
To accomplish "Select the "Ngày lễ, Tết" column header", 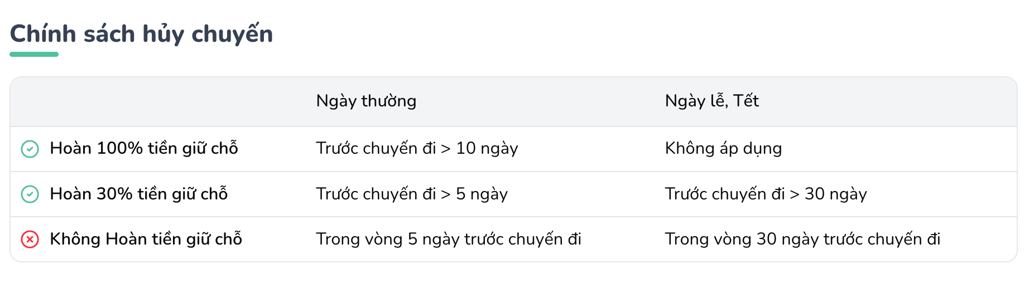I will [711, 101].
